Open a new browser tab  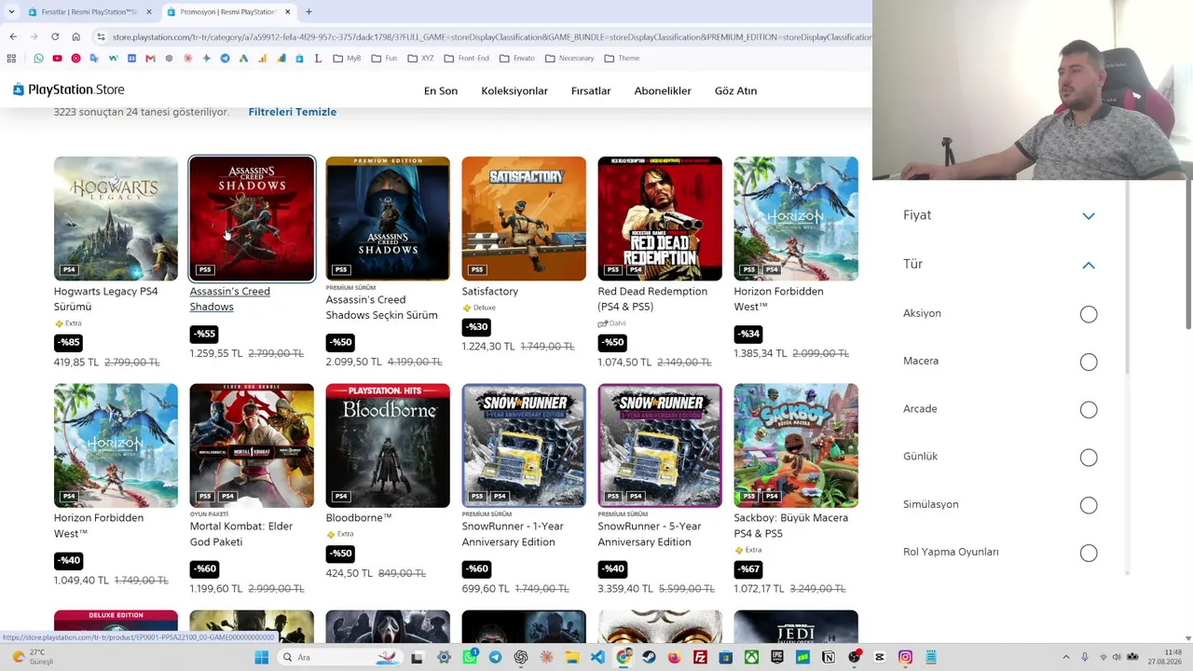pos(309,12)
